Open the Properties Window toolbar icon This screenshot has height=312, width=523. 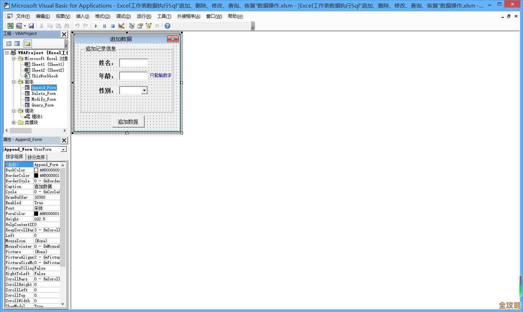(140, 26)
